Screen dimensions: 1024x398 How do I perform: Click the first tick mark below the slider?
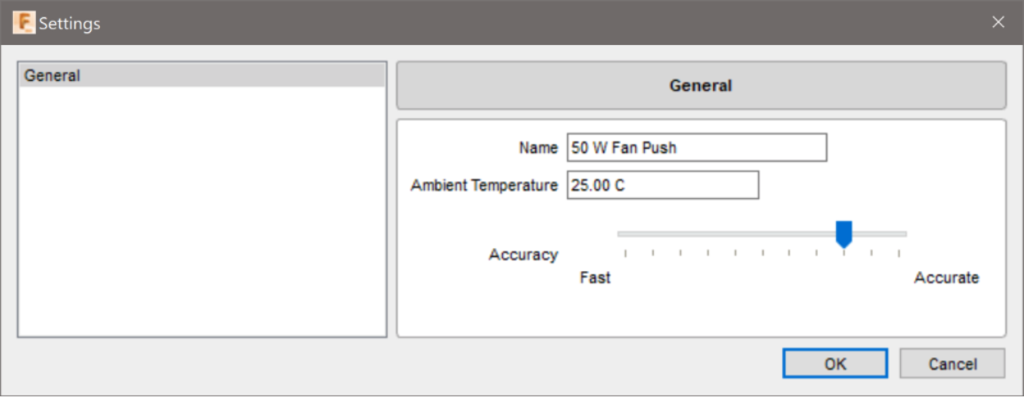click(625, 253)
